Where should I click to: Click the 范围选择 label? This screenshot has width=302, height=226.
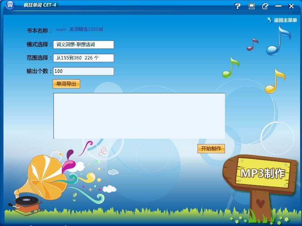39,58
